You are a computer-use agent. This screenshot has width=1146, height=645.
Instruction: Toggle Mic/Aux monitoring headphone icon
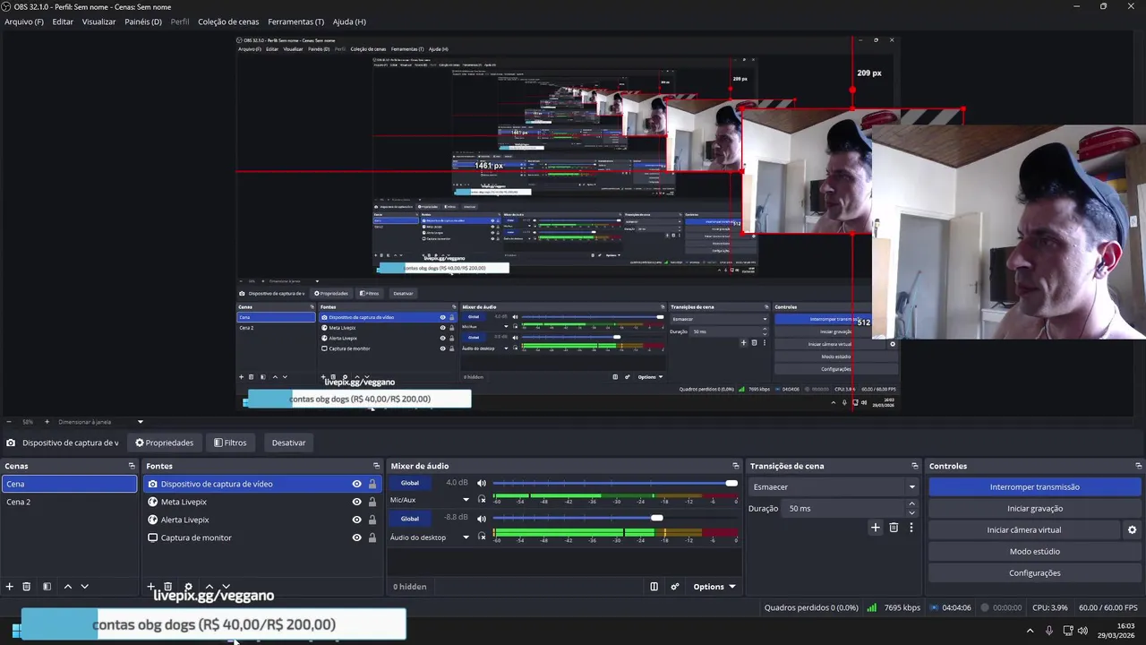click(x=482, y=500)
